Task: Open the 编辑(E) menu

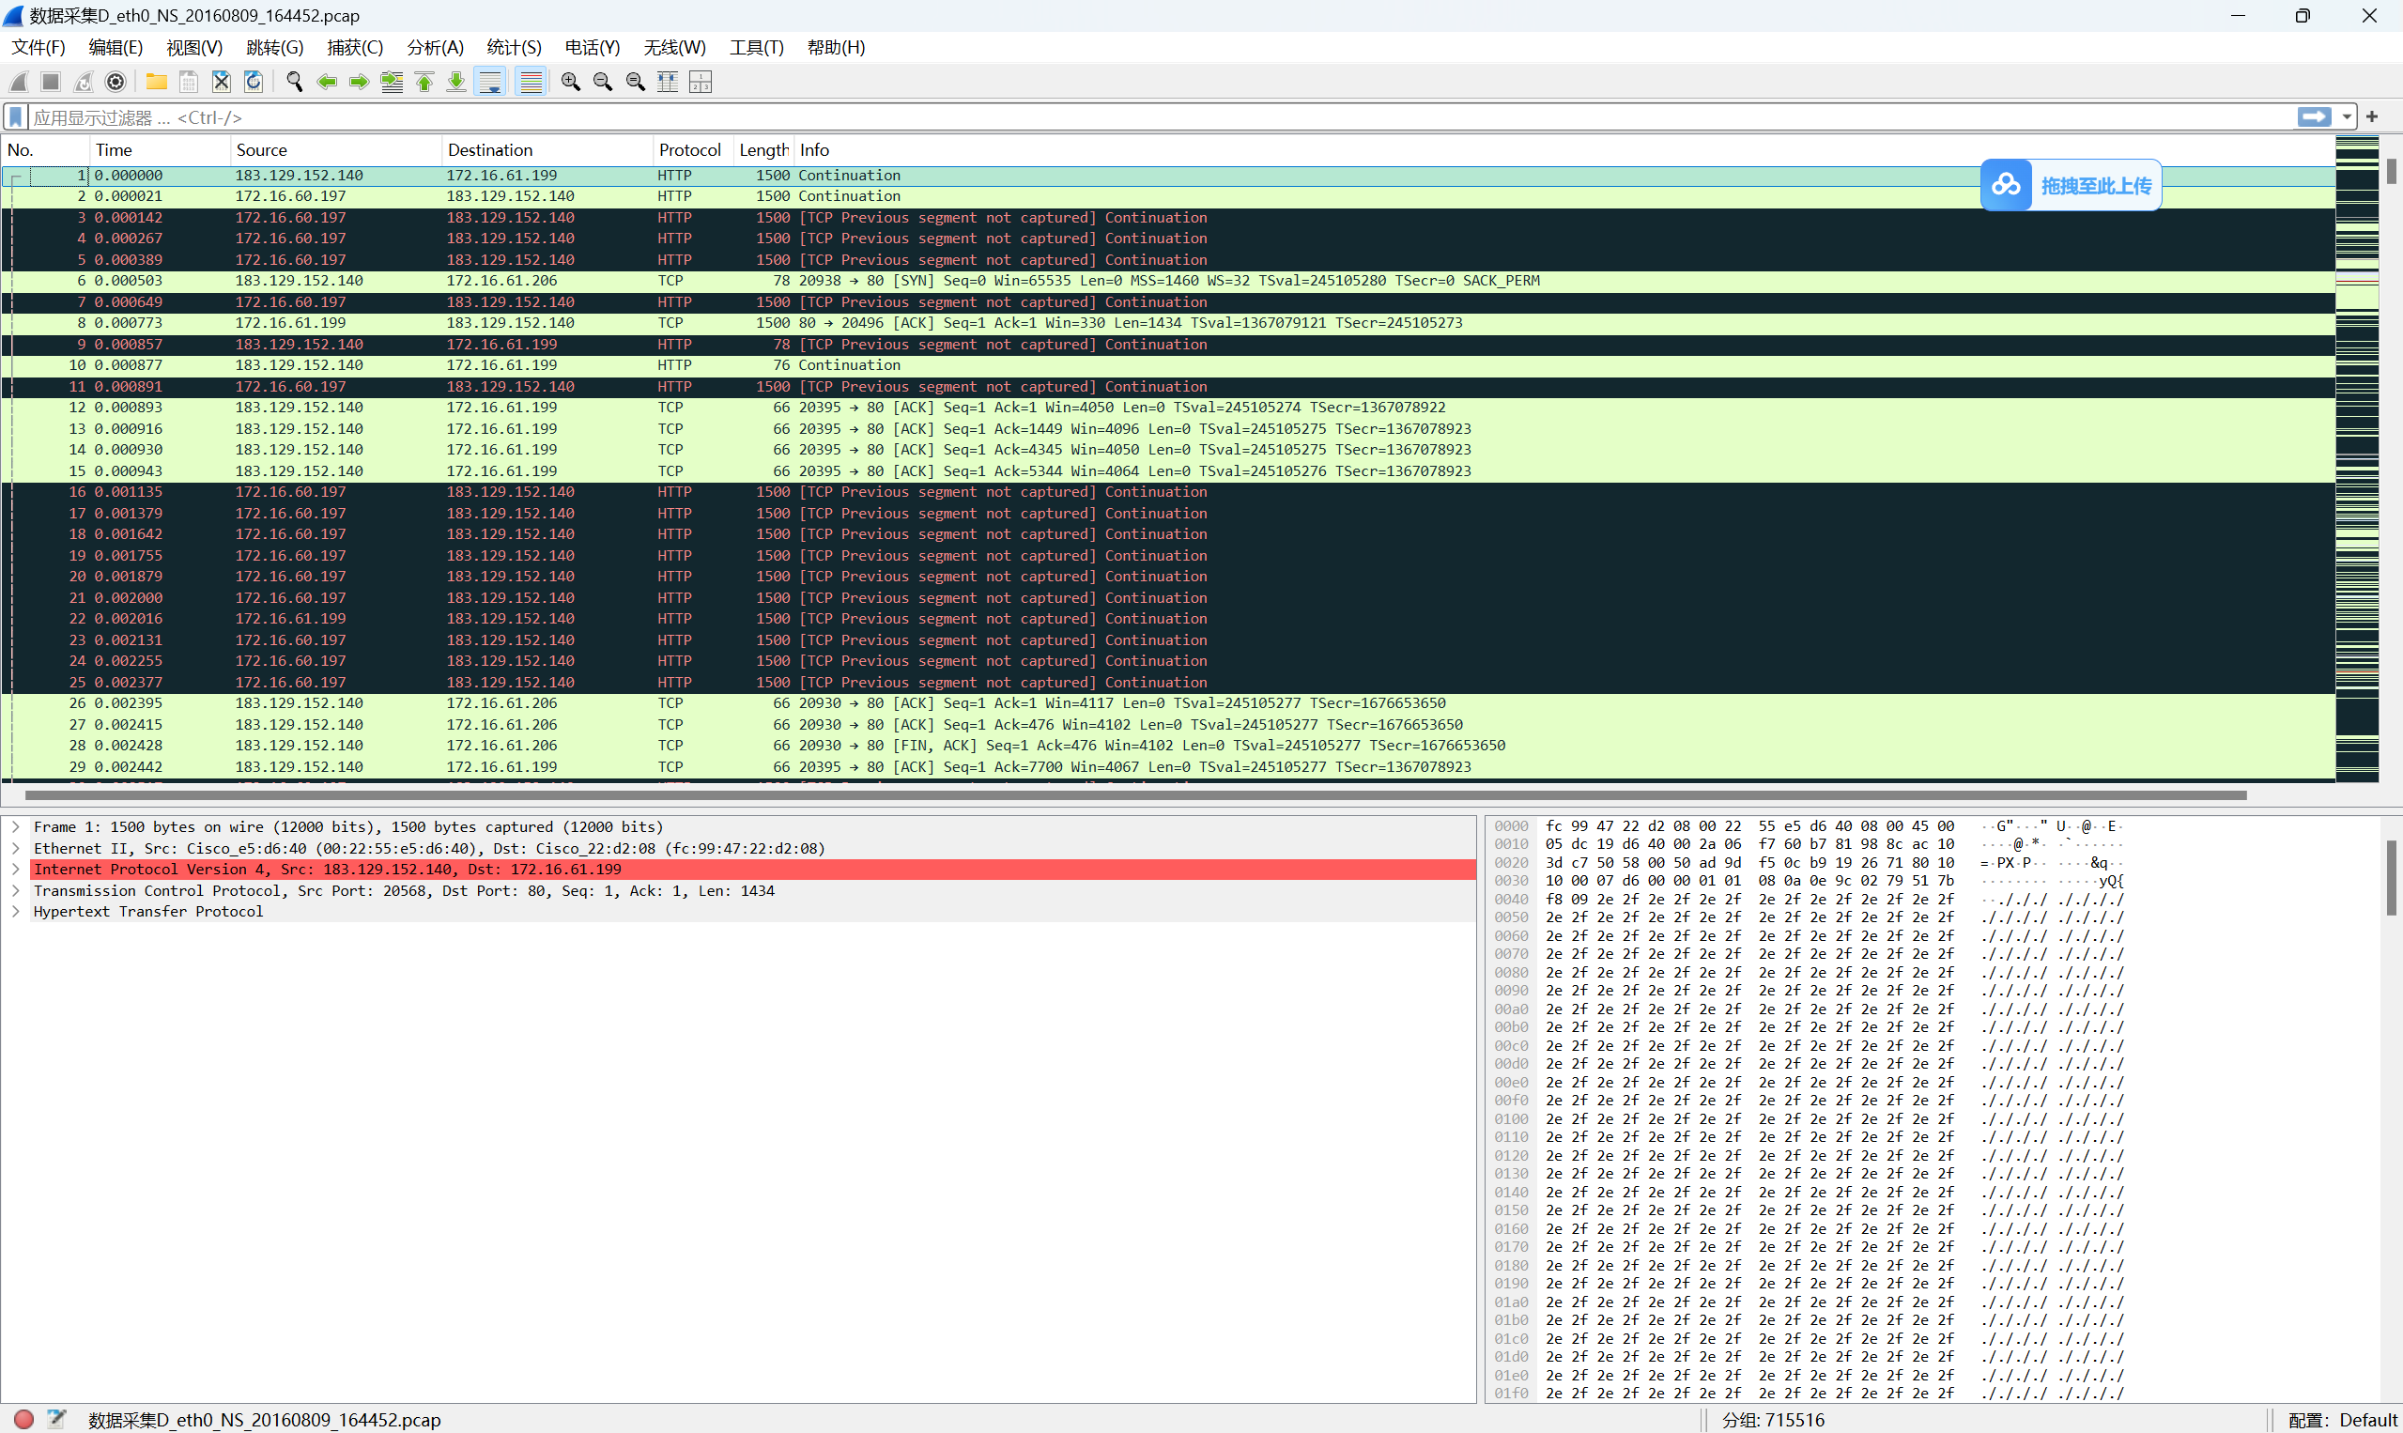Action: coord(115,47)
